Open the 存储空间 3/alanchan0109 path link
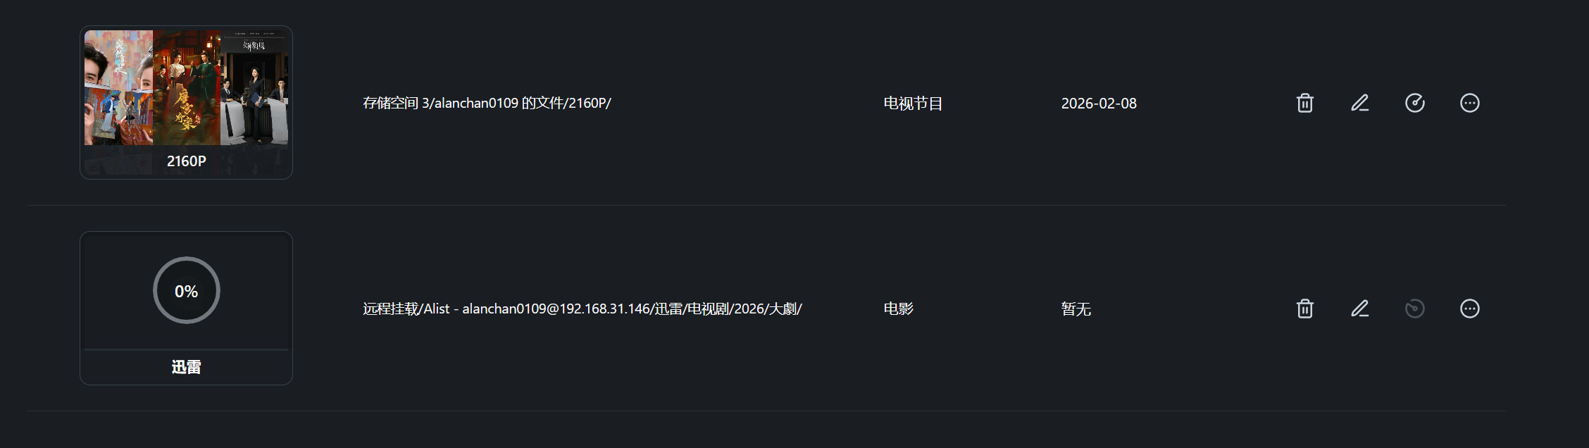1589x448 pixels. click(x=485, y=103)
